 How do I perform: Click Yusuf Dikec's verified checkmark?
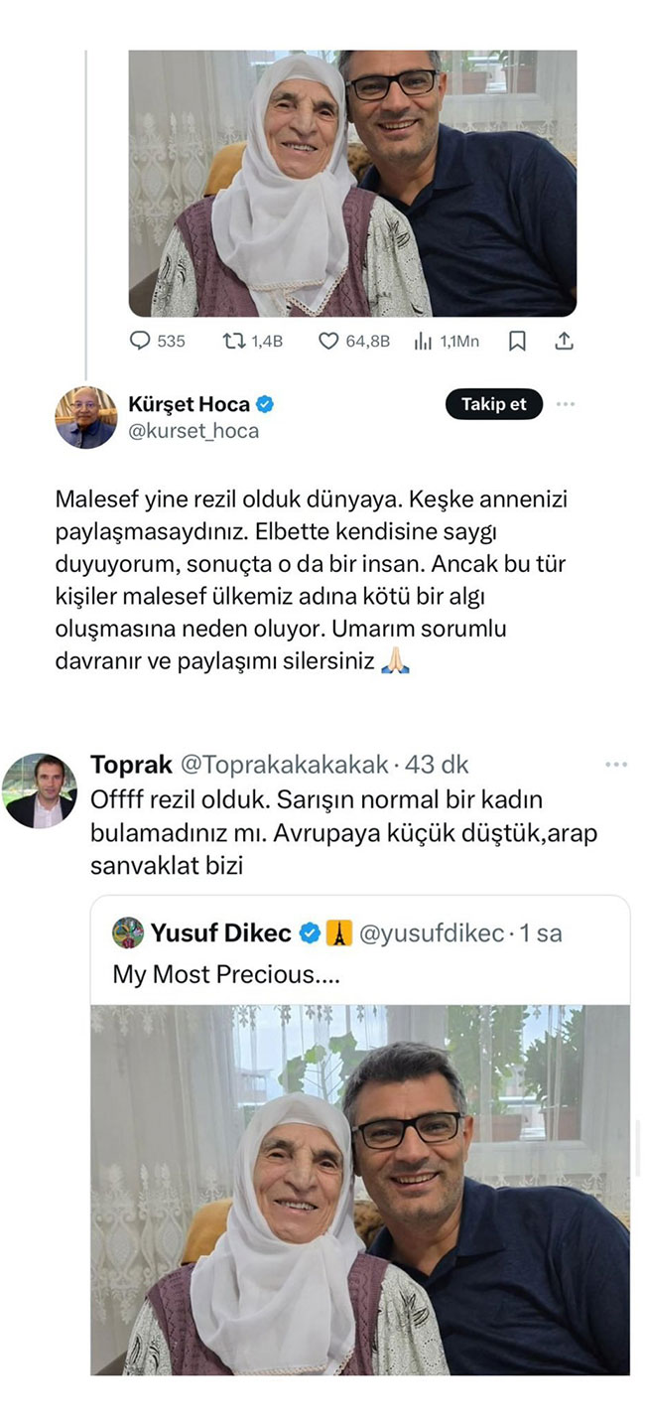point(308,932)
